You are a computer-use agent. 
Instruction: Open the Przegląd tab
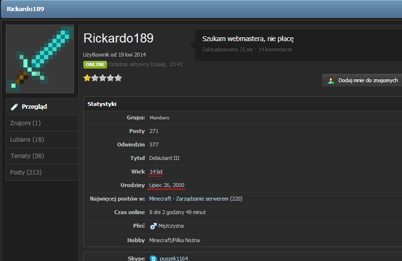42,107
